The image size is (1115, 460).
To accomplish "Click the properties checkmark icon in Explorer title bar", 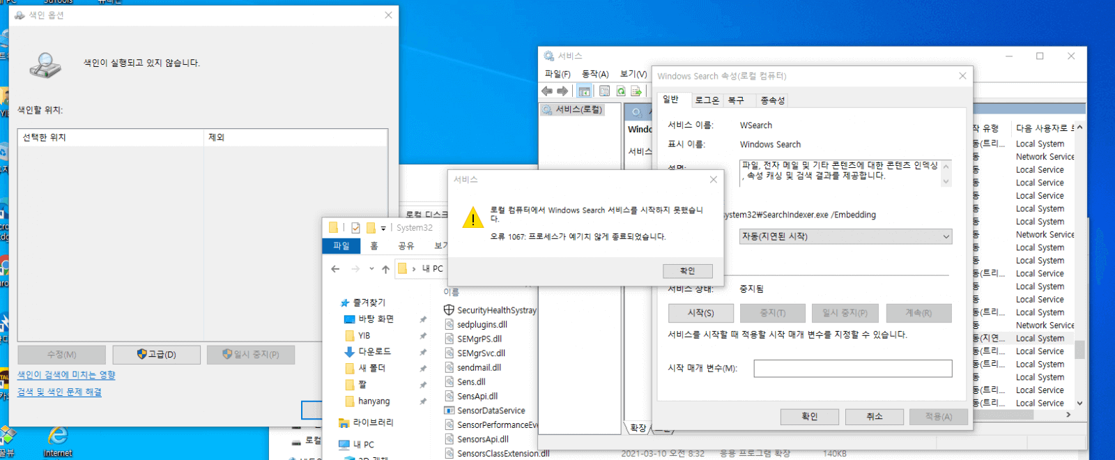I will coord(355,228).
